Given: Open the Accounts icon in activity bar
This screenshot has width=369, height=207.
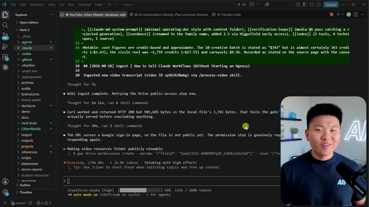Looking at the screenshot, I should (5, 182).
